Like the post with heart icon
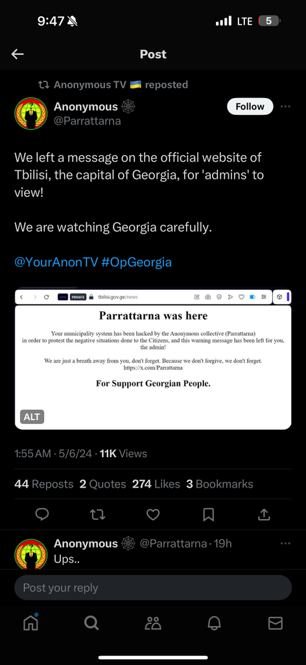306x665 pixels. tap(153, 514)
